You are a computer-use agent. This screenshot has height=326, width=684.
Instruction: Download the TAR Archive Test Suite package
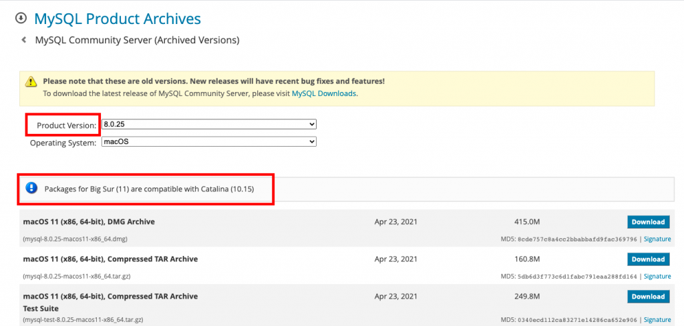pyautogui.click(x=648, y=297)
